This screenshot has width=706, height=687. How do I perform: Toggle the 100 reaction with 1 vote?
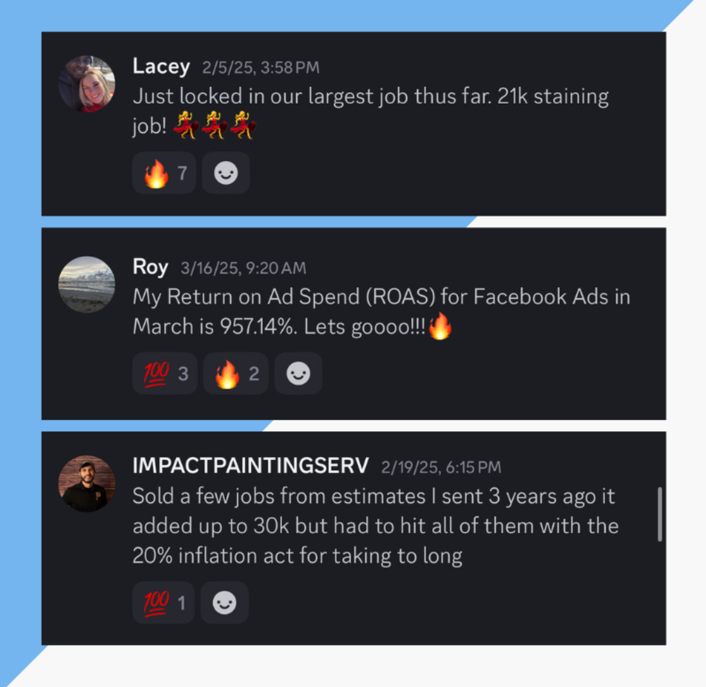[163, 603]
